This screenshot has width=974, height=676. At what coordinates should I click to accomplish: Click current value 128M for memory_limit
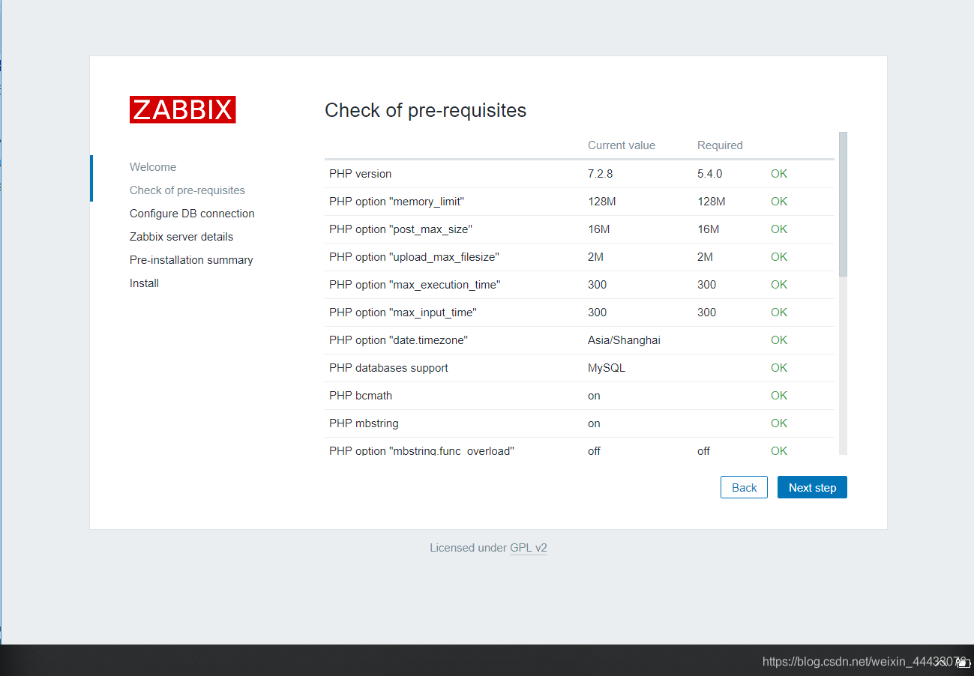(x=602, y=202)
